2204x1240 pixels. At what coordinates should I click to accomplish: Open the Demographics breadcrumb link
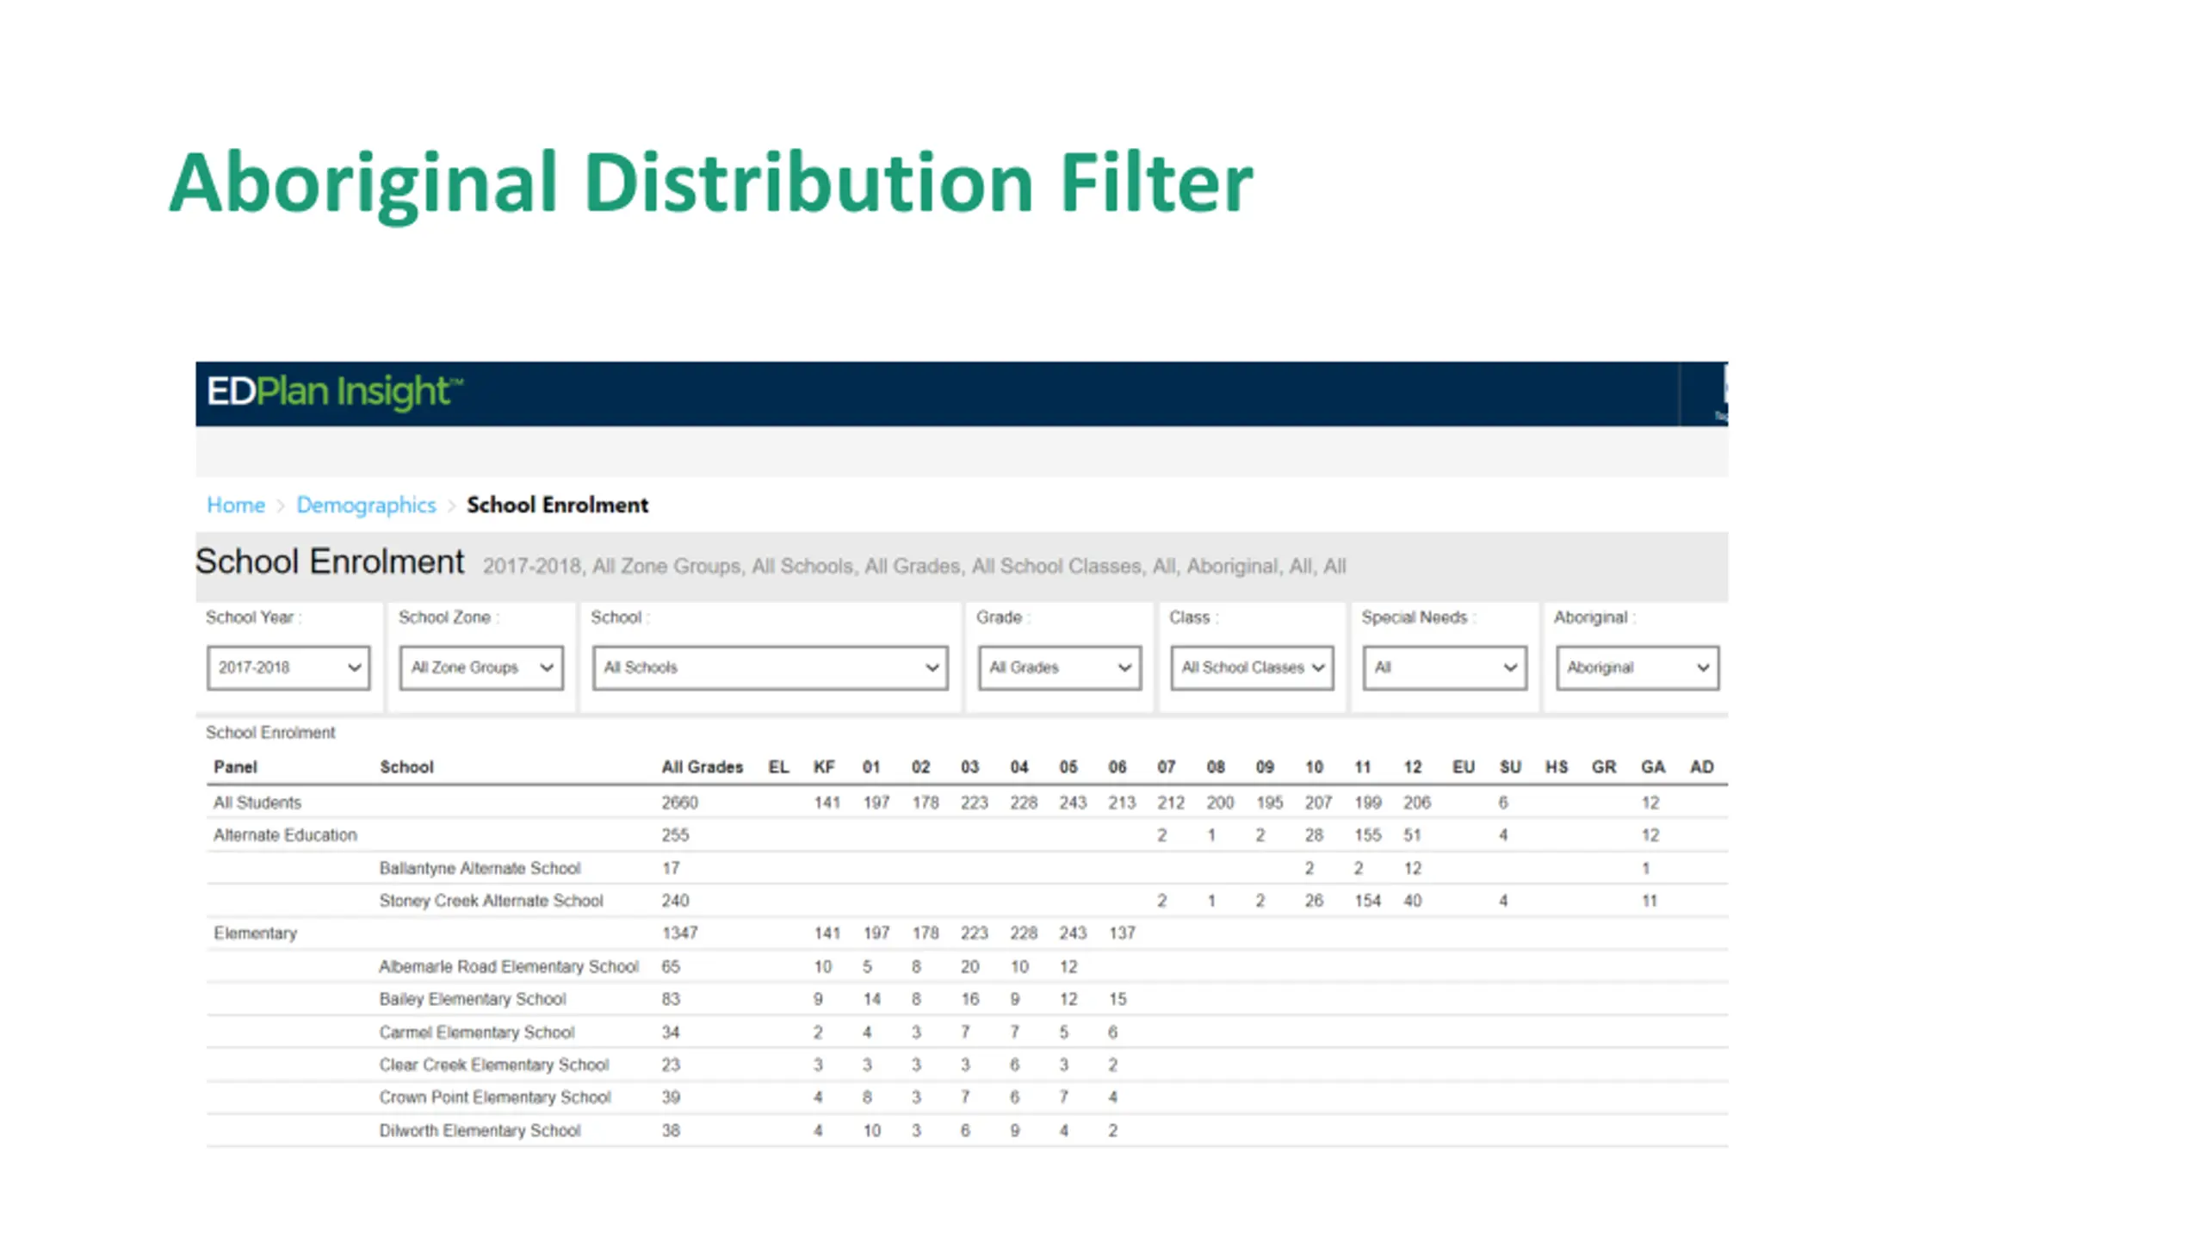point(366,505)
